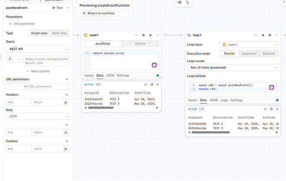This screenshot has width=286, height=181.
Task: Set execution mode to Batched
Action: pos(269,53)
